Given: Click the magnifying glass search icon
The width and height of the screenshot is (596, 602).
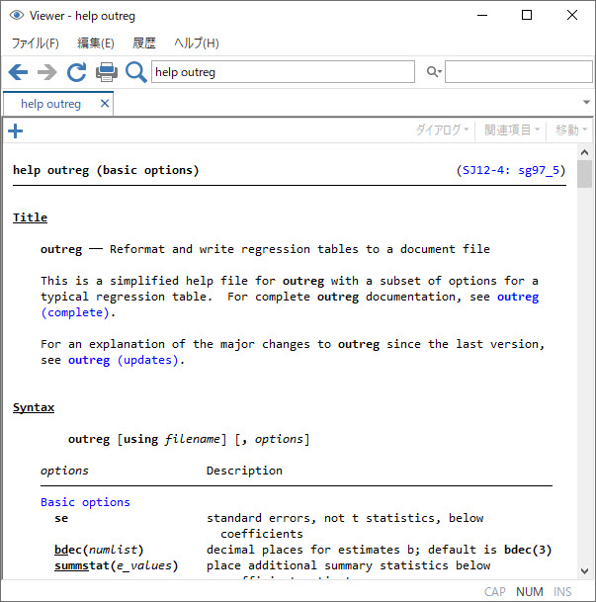Looking at the screenshot, I should (135, 72).
